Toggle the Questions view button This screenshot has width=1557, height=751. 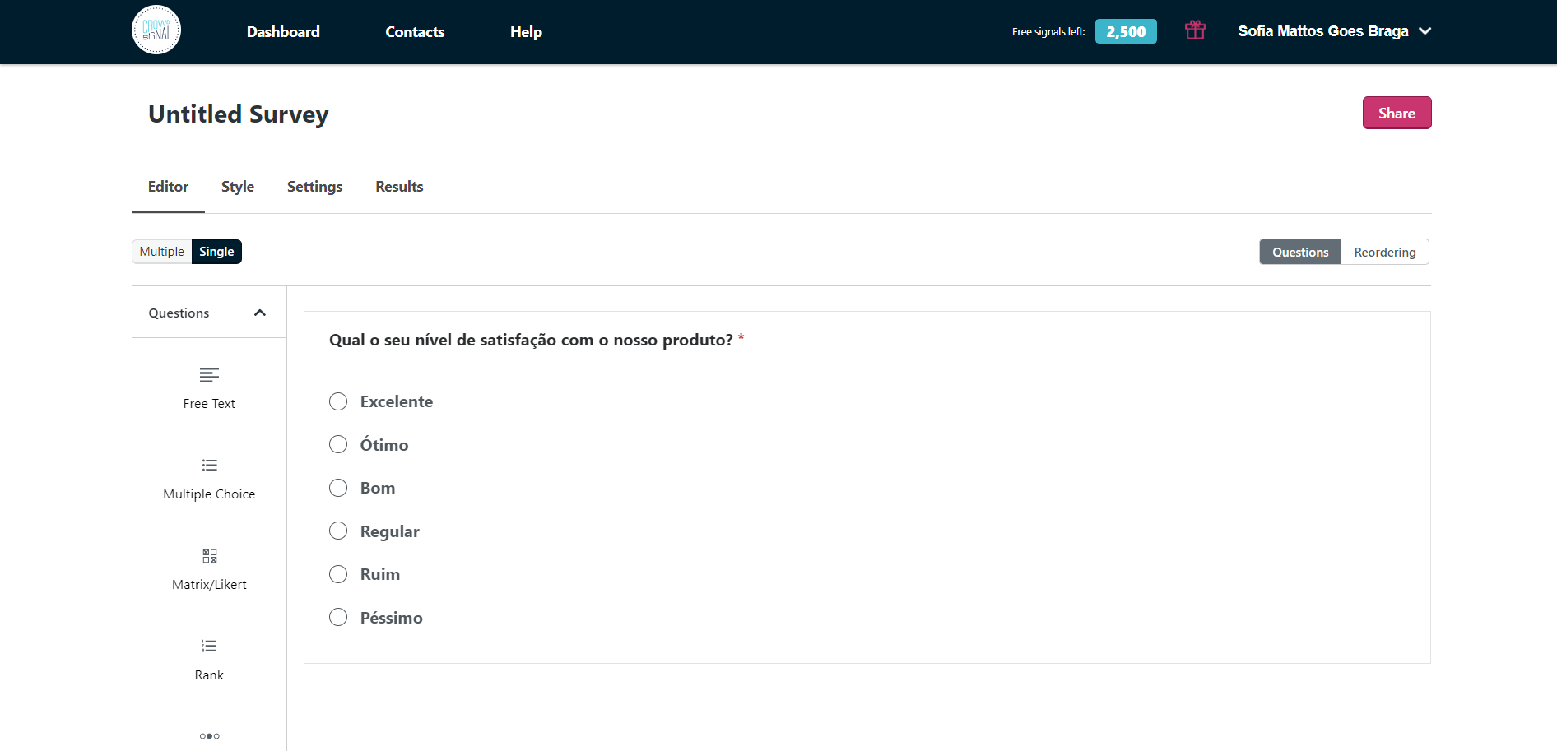point(1300,252)
